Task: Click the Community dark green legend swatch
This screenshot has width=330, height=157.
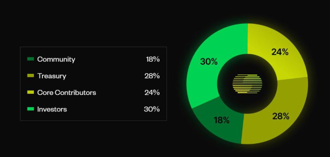Action: pyautogui.click(x=31, y=59)
